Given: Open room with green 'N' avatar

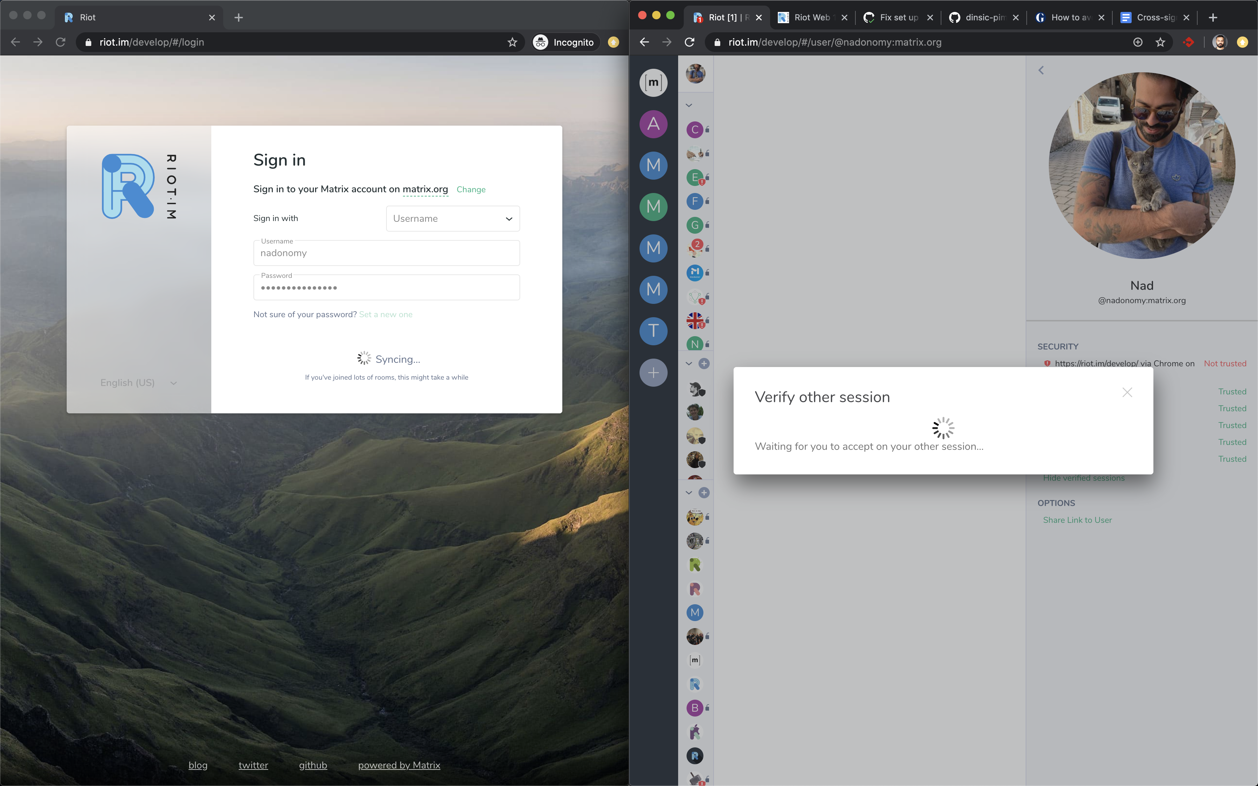Looking at the screenshot, I should 695,344.
